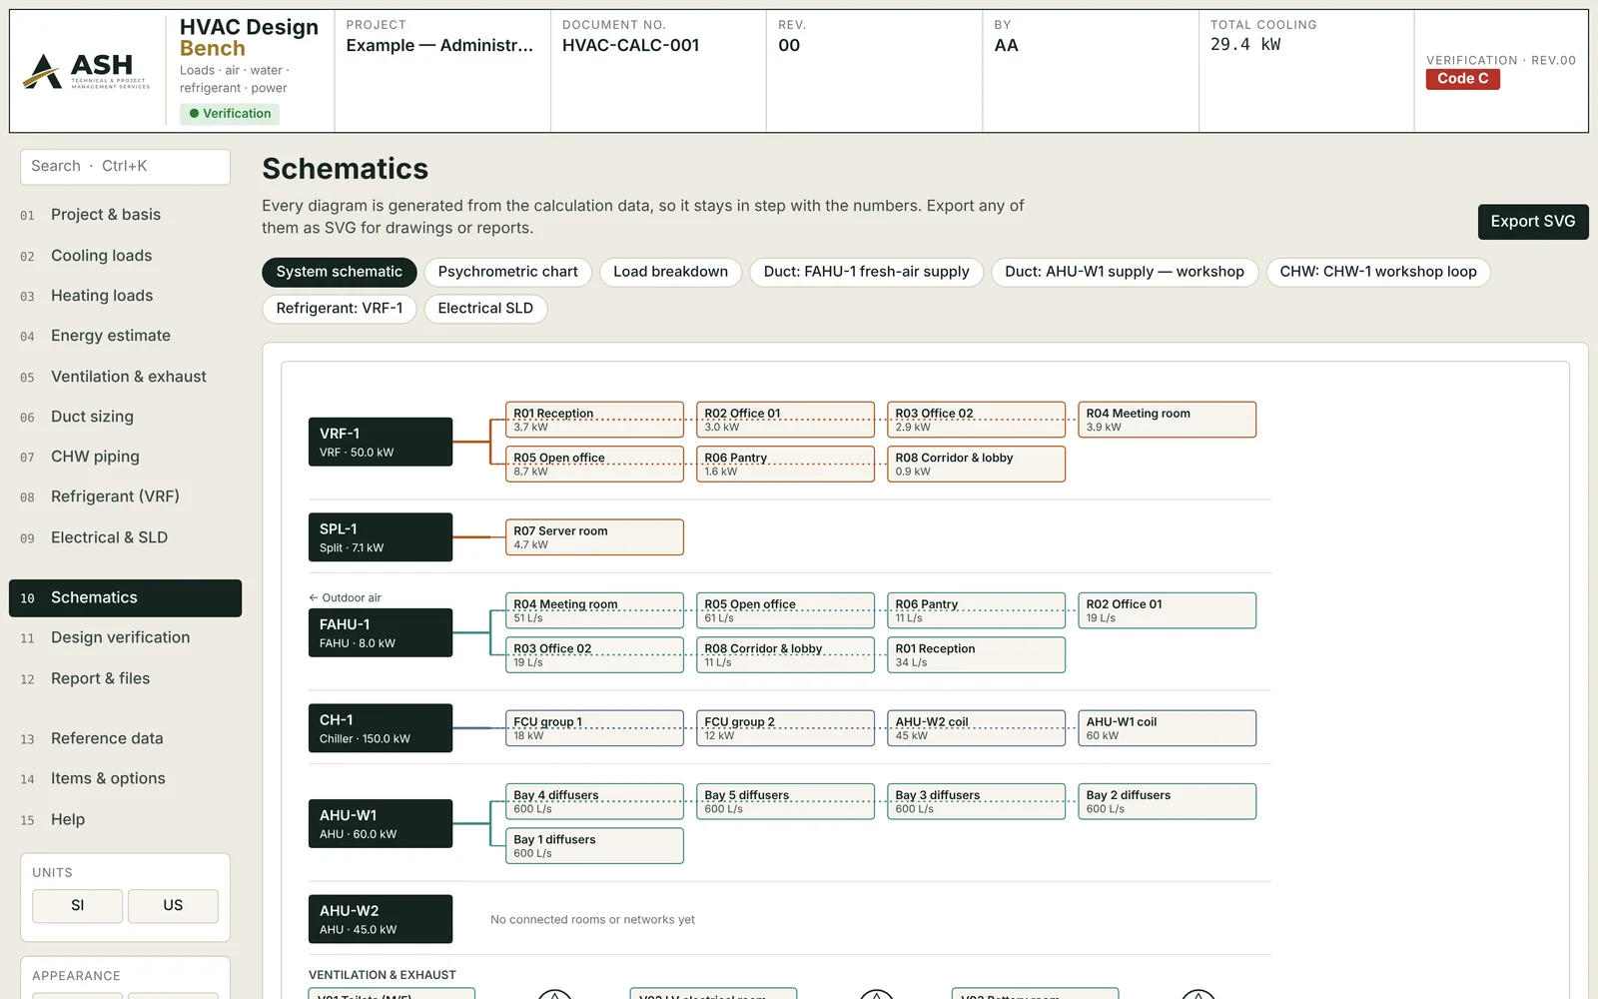The width and height of the screenshot is (1598, 999).
Task: Open Refrigerant: VRF-1 schematic
Action: tap(340, 309)
